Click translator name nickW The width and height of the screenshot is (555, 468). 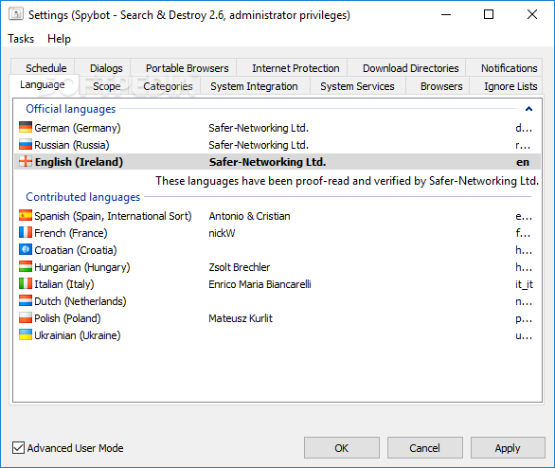[x=222, y=233]
